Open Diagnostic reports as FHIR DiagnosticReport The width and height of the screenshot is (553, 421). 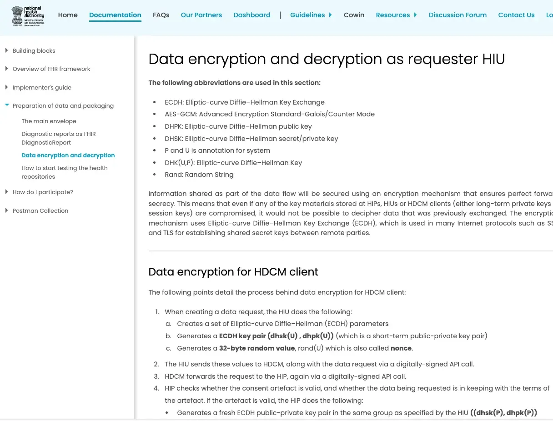pos(59,138)
